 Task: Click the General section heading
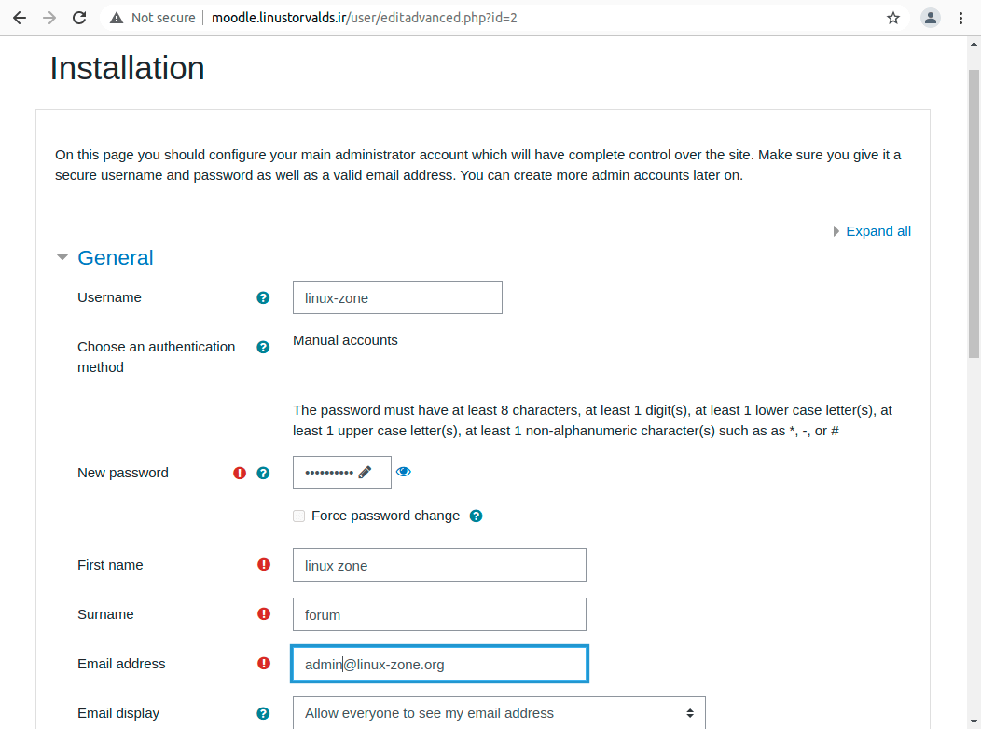click(x=115, y=257)
